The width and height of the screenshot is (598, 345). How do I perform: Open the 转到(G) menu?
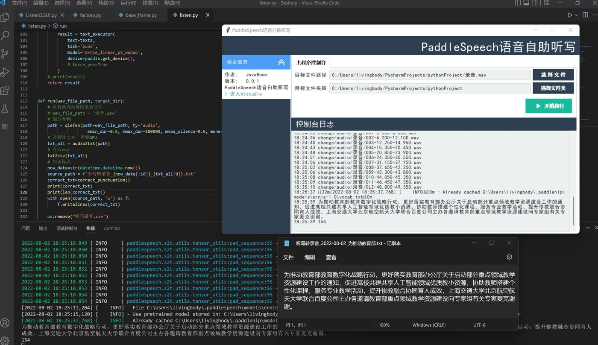(106, 3)
